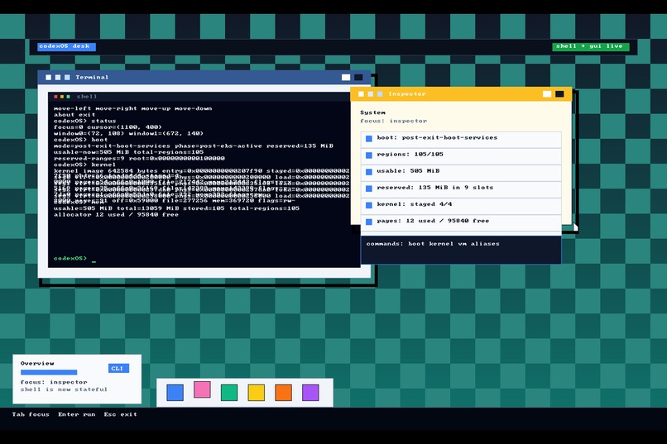Click focus: inspector text under System heading

pos(393,121)
